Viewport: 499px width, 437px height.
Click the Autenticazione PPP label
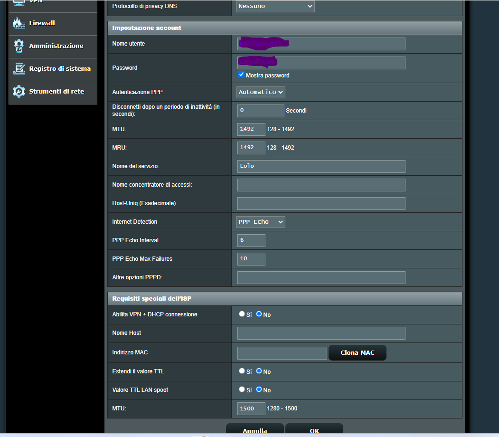137,92
